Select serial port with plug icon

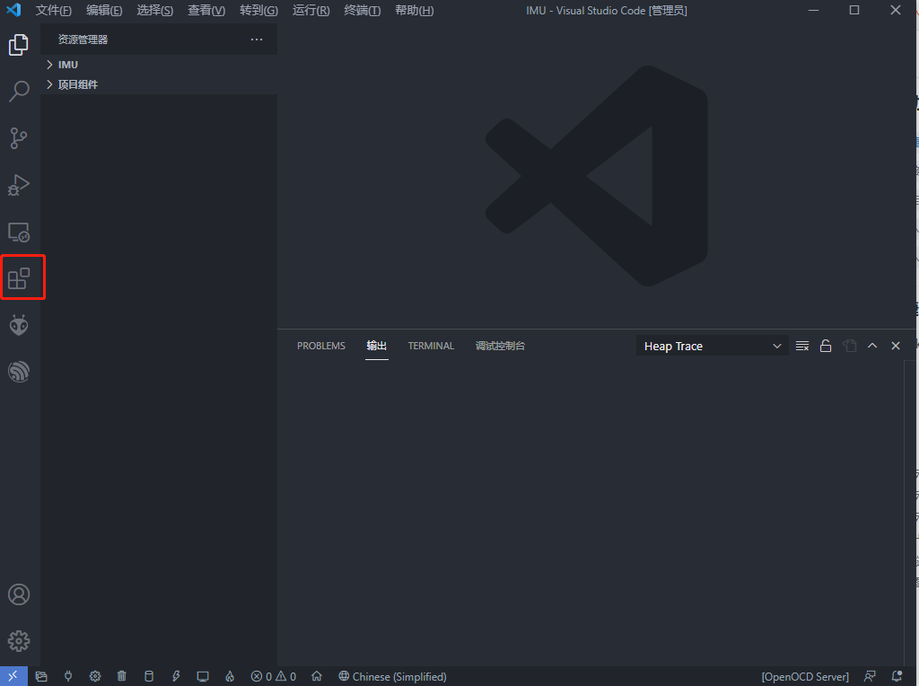click(x=68, y=676)
